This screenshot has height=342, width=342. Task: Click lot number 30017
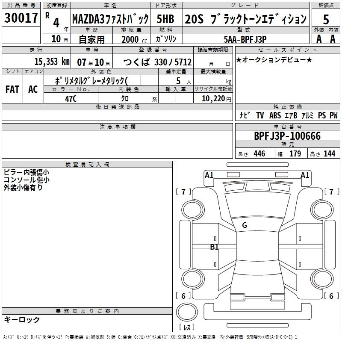coord(21,18)
